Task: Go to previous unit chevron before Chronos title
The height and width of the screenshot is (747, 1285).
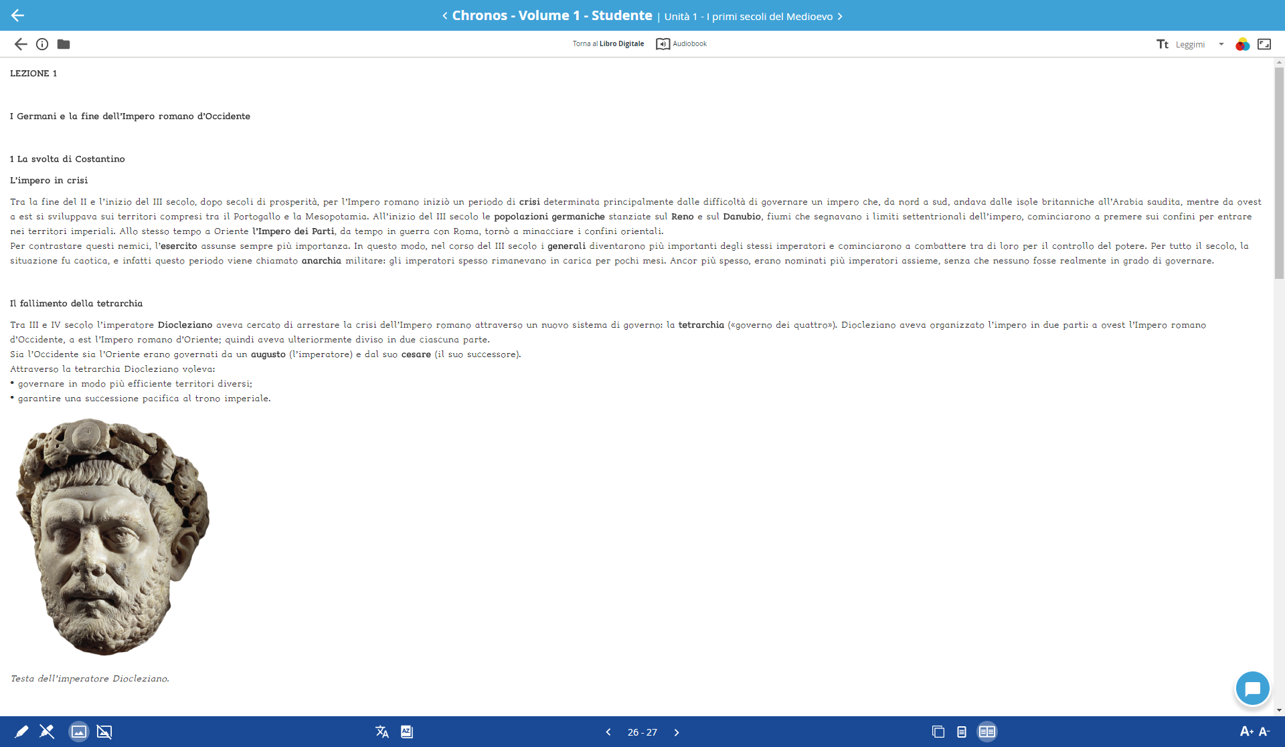Action: coord(444,16)
